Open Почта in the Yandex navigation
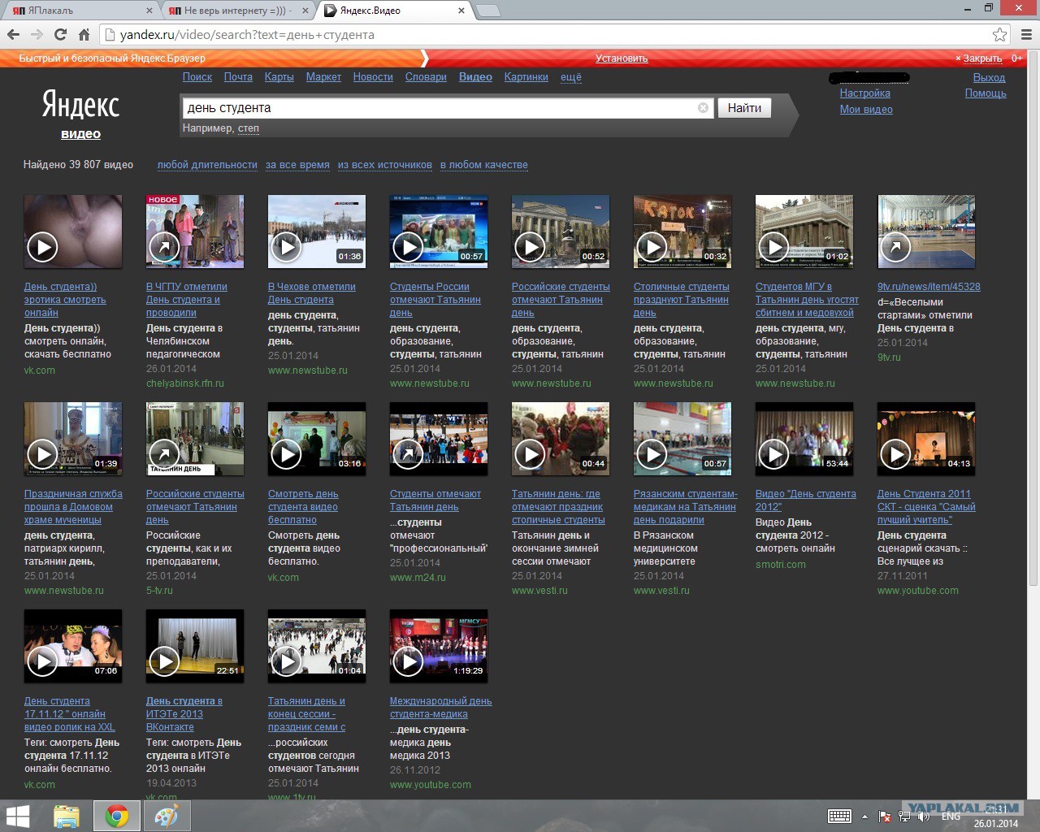1040x832 pixels. point(238,77)
